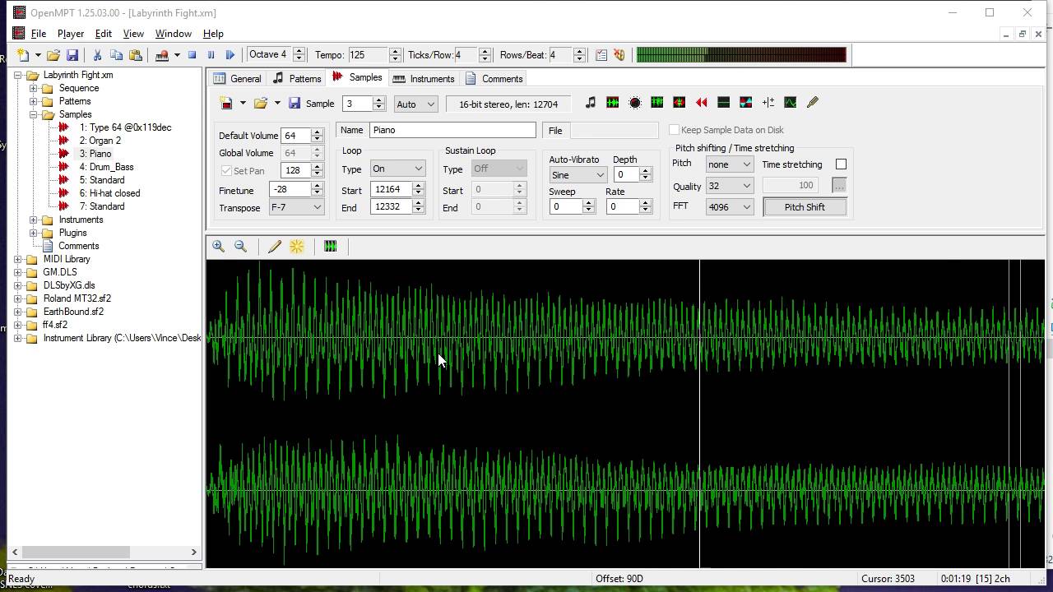Start playback with the blue play button
Viewport: 1053px width, 592px height.
(230, 55)
